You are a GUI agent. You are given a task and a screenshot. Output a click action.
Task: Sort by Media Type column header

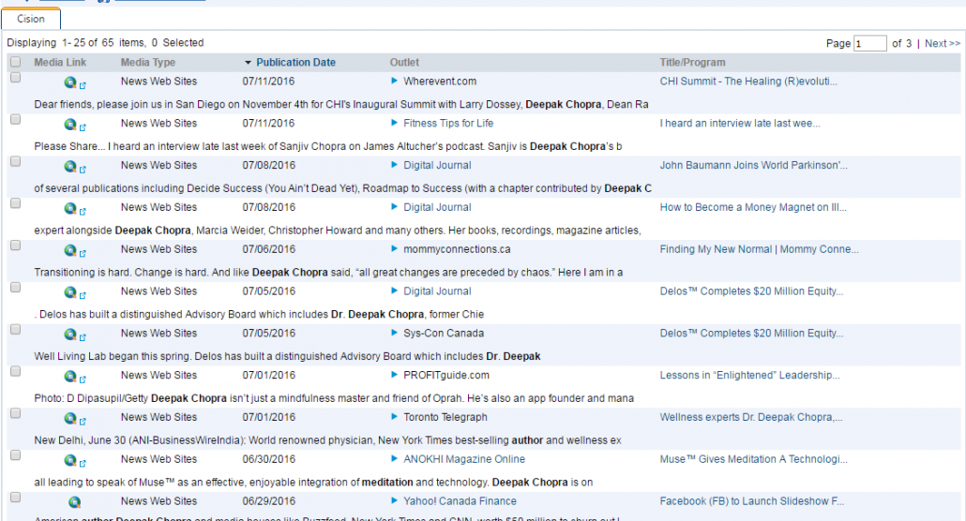click(x=148, y=62)
